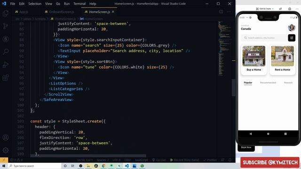Click Spaces: 2 indentation setting
The image size is (301, 169).
[x=103, y=160]
